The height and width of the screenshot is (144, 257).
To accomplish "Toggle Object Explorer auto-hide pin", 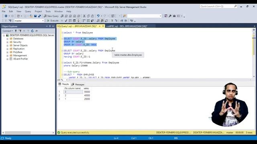I will (50, 26).
